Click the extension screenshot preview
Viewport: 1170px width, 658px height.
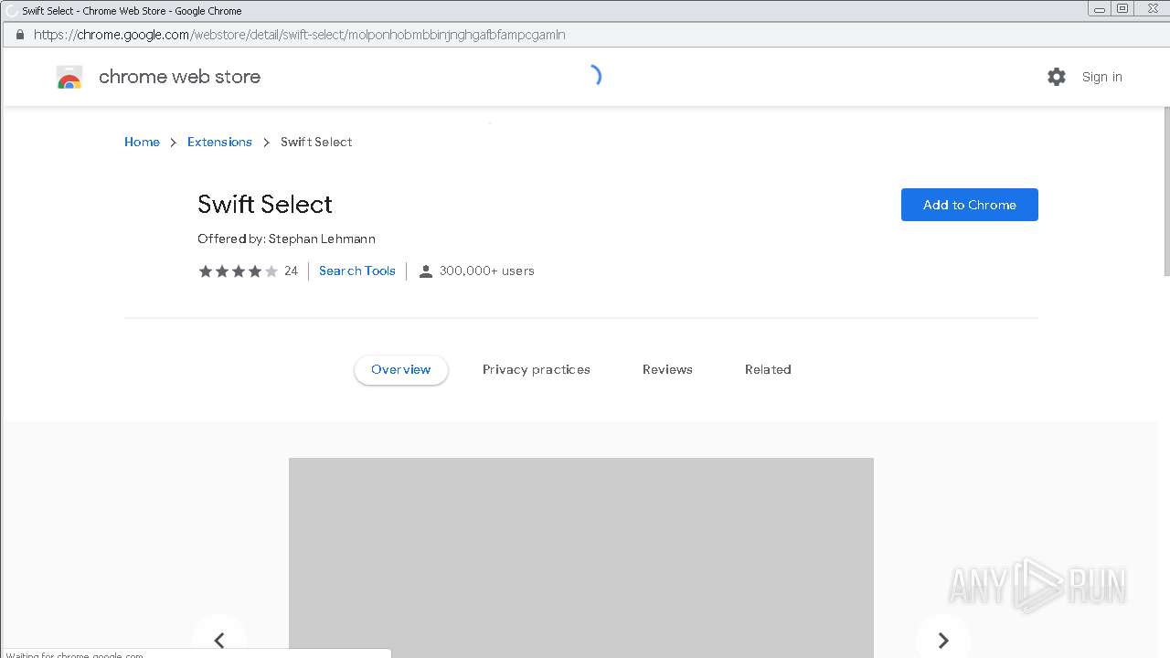(581, 557)
